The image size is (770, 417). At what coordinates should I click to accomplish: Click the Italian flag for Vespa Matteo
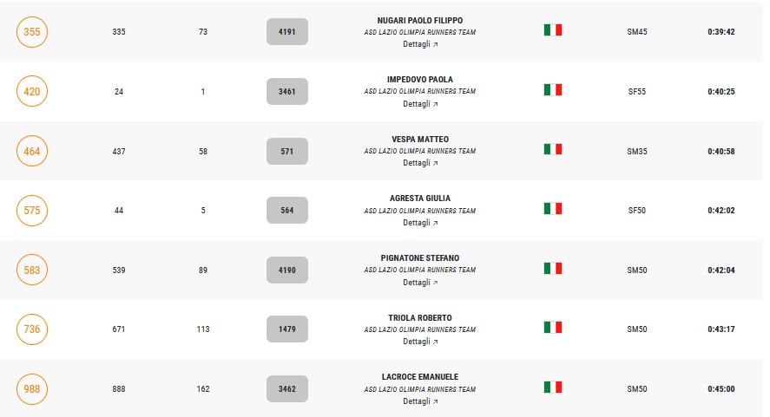click(553, 149)
